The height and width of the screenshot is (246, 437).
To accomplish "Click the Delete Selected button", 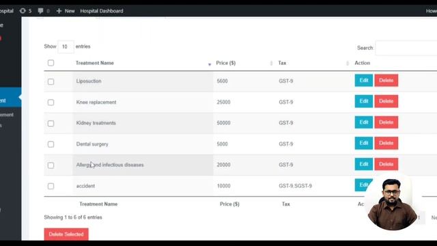I will [x=66, y=234].
